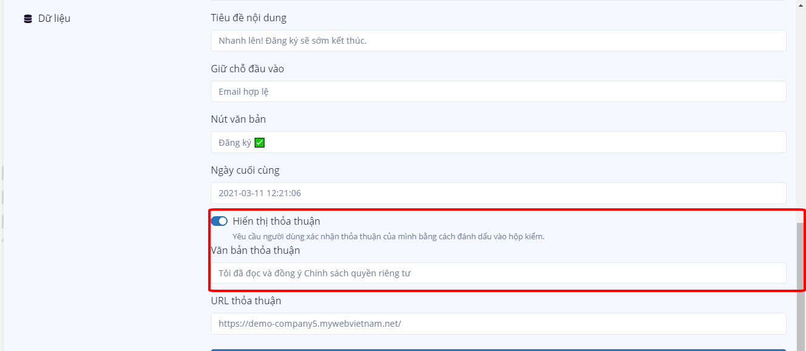Click the database icon beside Dữ liệu

[28, 19]
